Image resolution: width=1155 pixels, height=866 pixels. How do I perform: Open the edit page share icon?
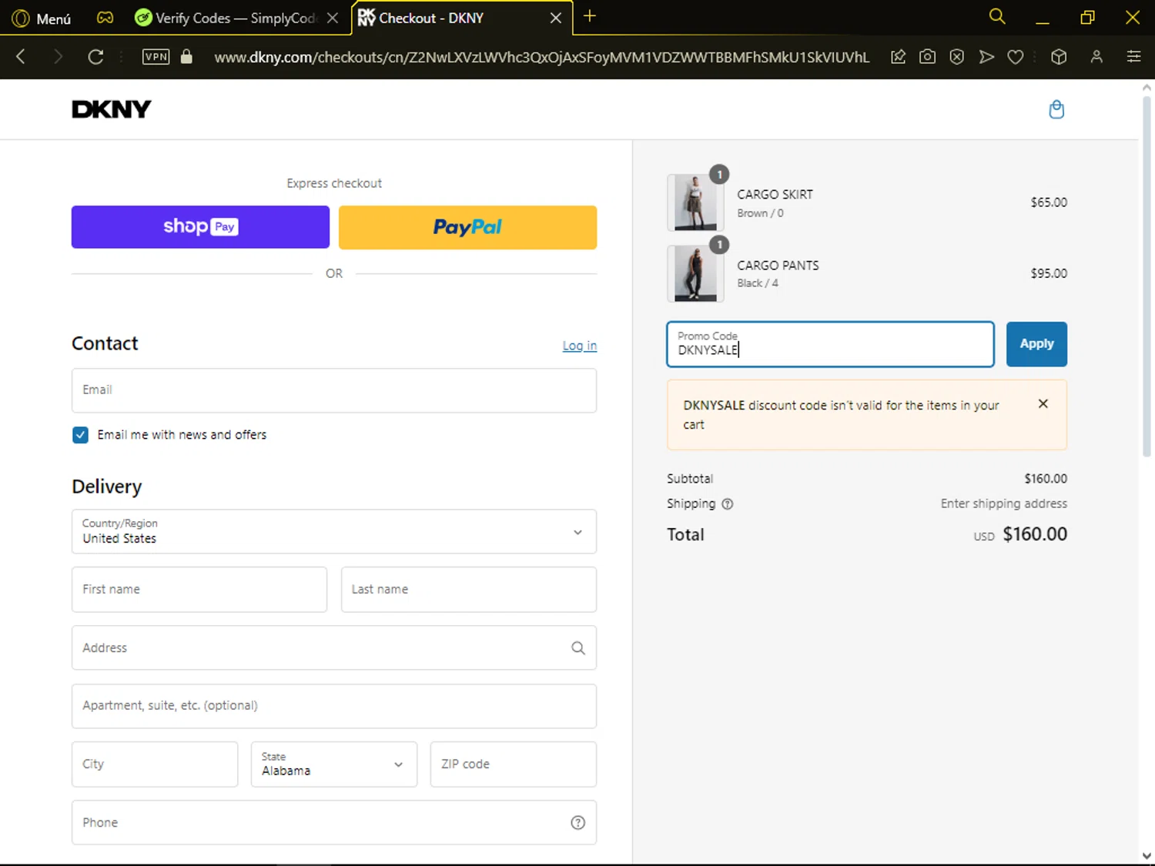point(898,56)
